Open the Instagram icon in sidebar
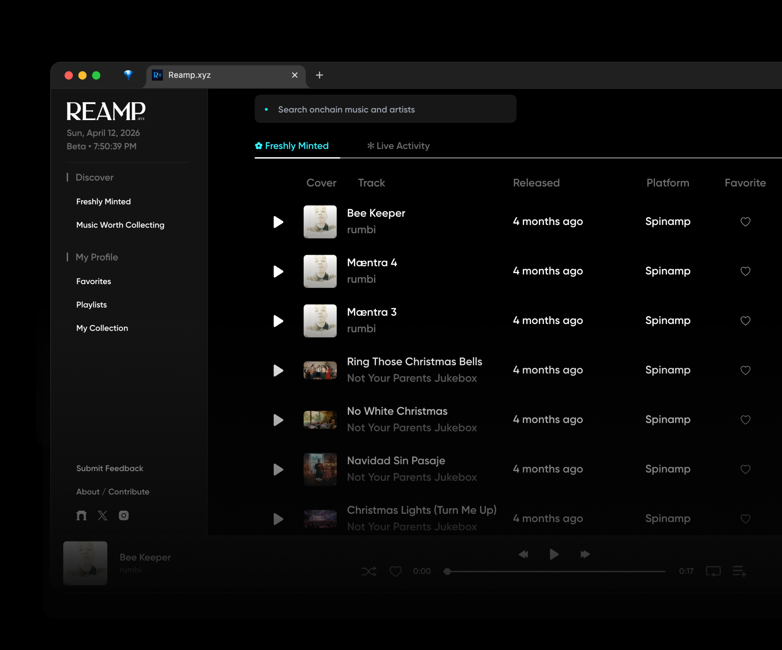This screenshot has height=650, width=782. pos(124,515)
